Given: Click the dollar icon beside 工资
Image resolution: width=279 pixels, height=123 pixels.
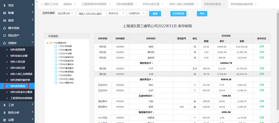Looking at the screenshot, I should (x=5, y=105).
